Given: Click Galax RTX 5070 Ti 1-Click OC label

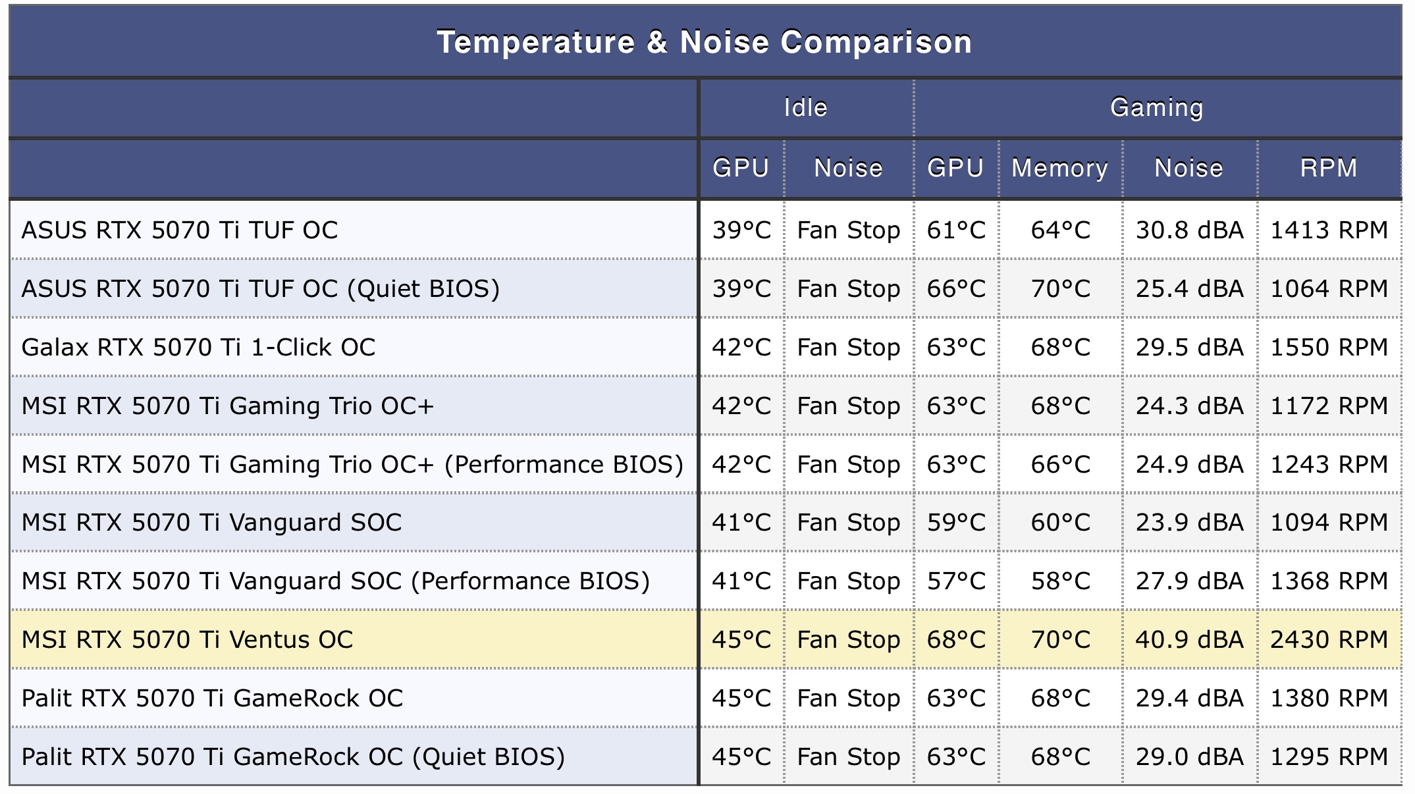Looking at the screenshot, I should tap(198, 348).
